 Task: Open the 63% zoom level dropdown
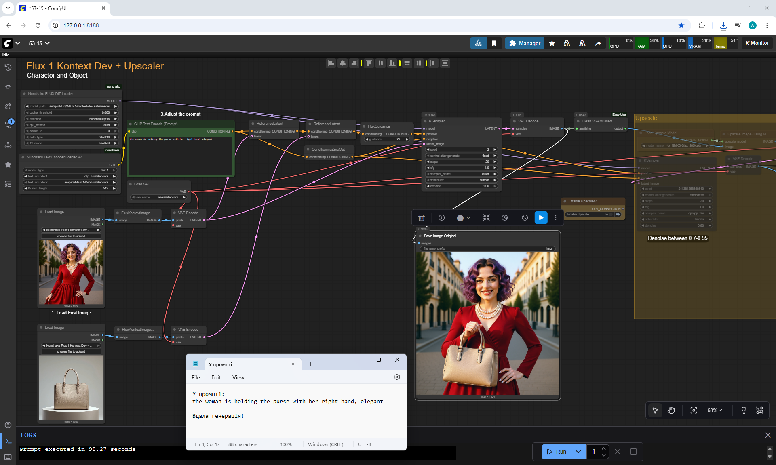point(715,410)
